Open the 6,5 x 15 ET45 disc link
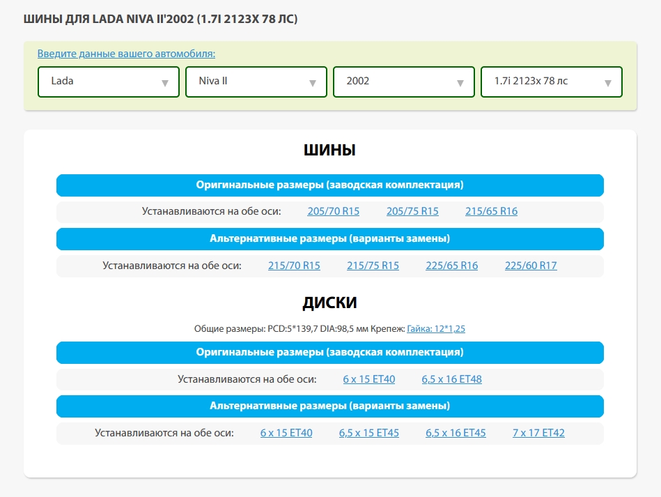 [369, 433]
